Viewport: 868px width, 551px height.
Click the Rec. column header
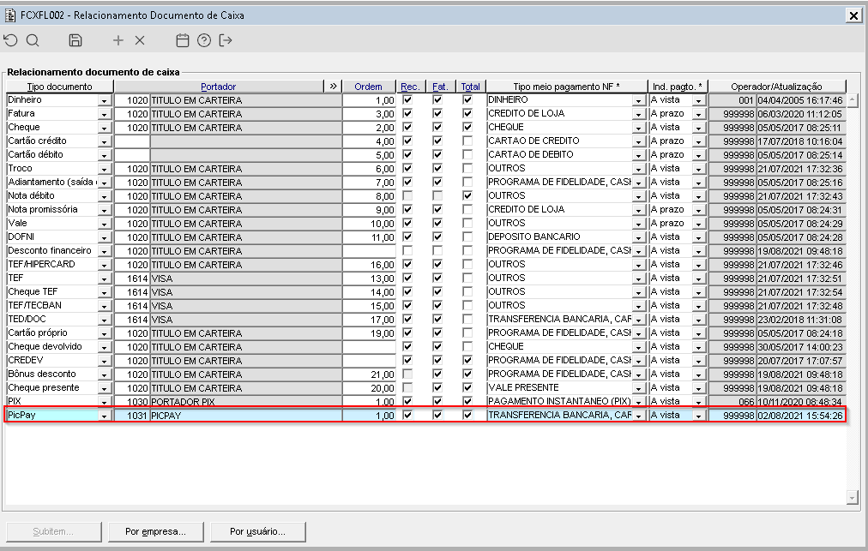coord(410,87)
